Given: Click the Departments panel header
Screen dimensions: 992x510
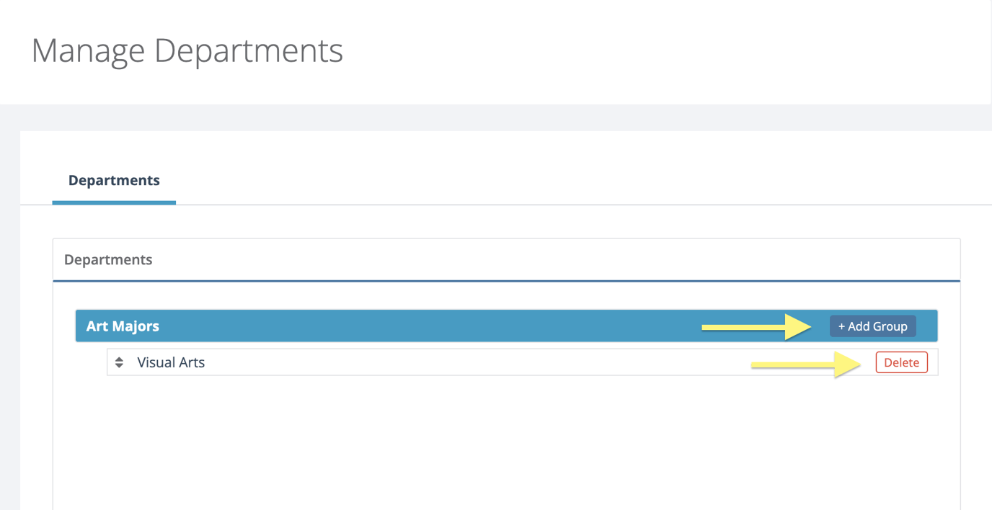Looking at the screenshot, I should coord(108,259).
